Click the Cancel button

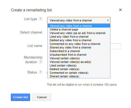(42, 97)
